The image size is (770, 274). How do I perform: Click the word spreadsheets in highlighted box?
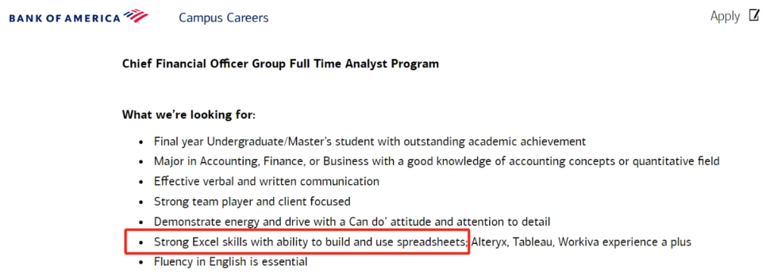(436, 242)
